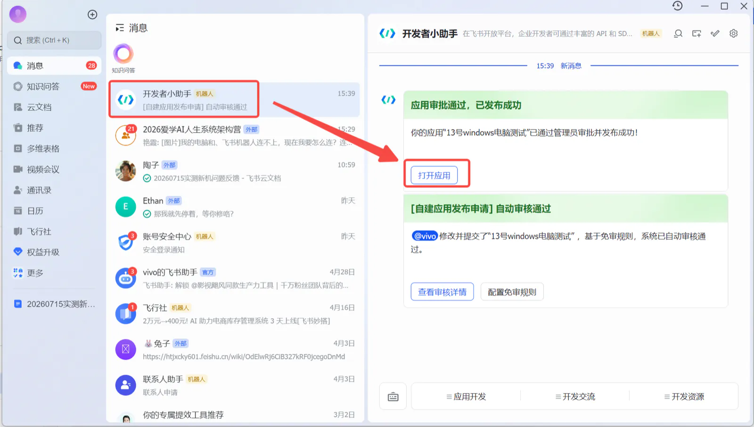
Task: Click the checkmark task icon in header
Action: [715, 33]
